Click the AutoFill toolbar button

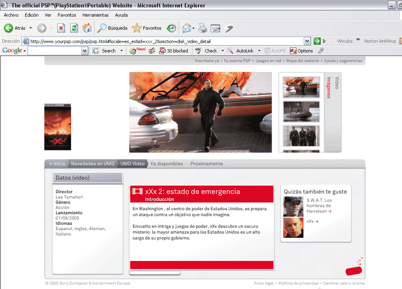(275, 51)
